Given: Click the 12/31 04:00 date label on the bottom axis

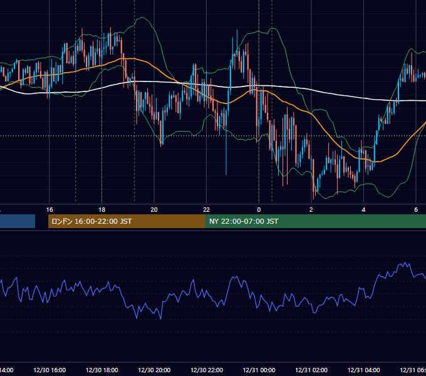Looking at the screenshot, I should [x=363, y=370].
